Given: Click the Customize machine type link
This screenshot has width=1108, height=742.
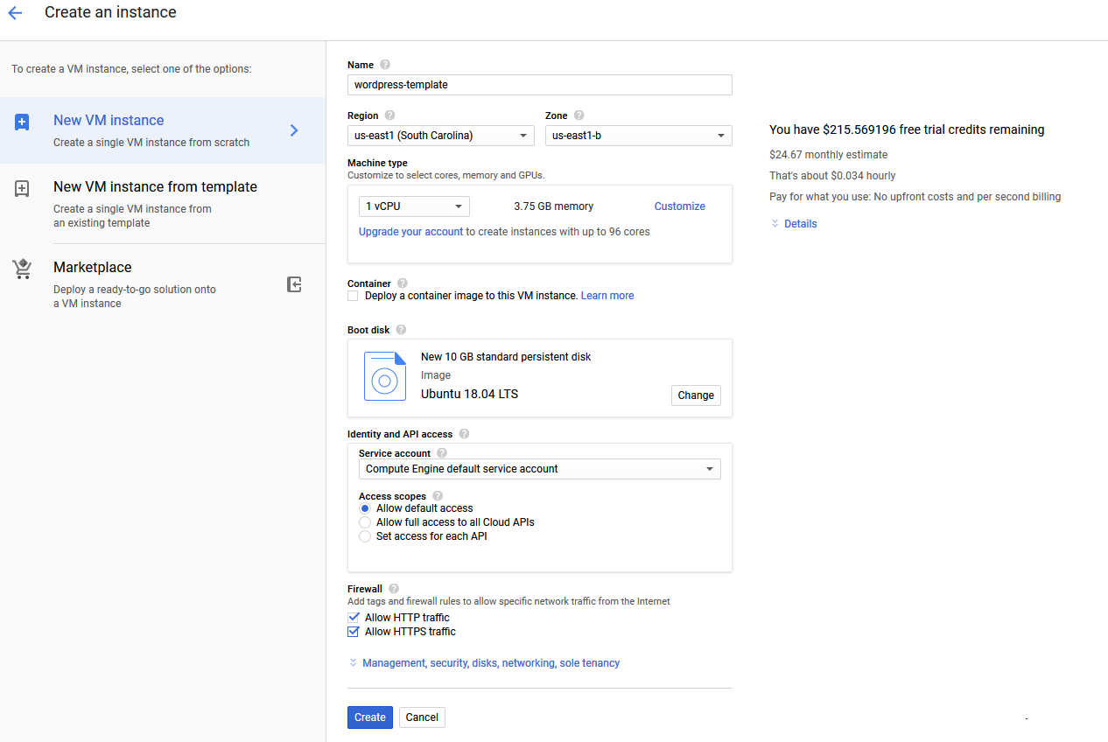Looking at the screenshot, I should 680,206.
